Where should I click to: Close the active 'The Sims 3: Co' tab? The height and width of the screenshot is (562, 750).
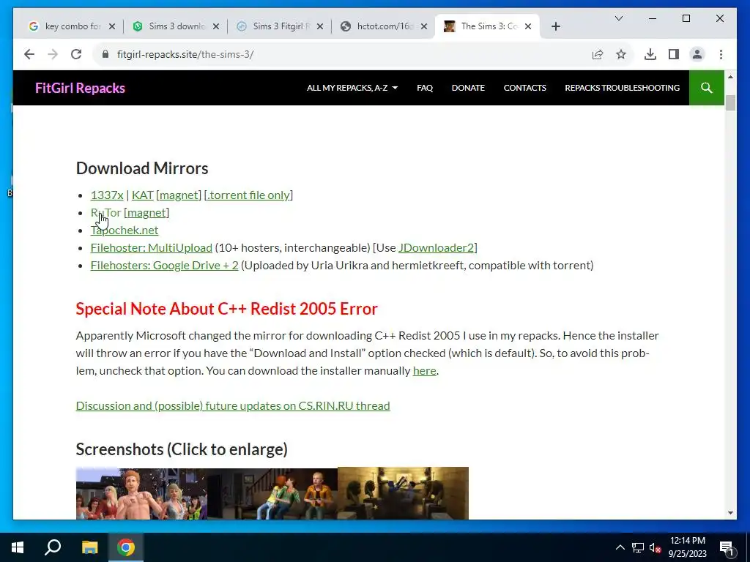point(528,26)
